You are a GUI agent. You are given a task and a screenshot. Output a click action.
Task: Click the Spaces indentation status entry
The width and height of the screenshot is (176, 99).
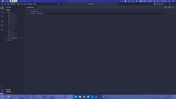coord(150,94)
